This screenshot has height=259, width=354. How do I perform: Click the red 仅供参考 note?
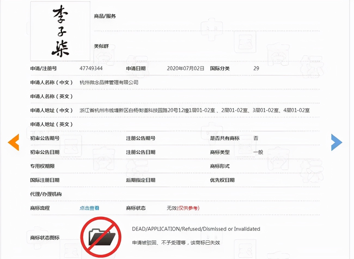coord(188,208)
